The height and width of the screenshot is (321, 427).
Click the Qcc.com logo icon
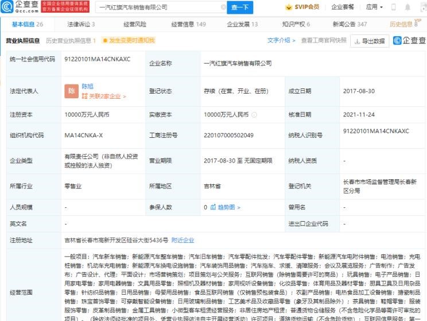7,6
